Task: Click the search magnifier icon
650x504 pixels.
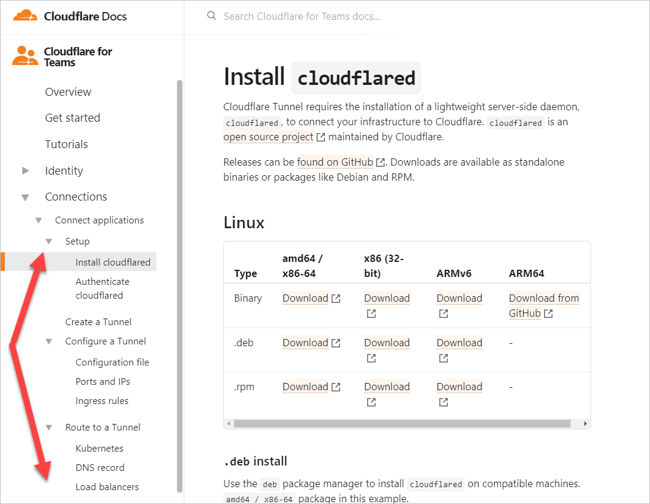Action: point(211,16)
